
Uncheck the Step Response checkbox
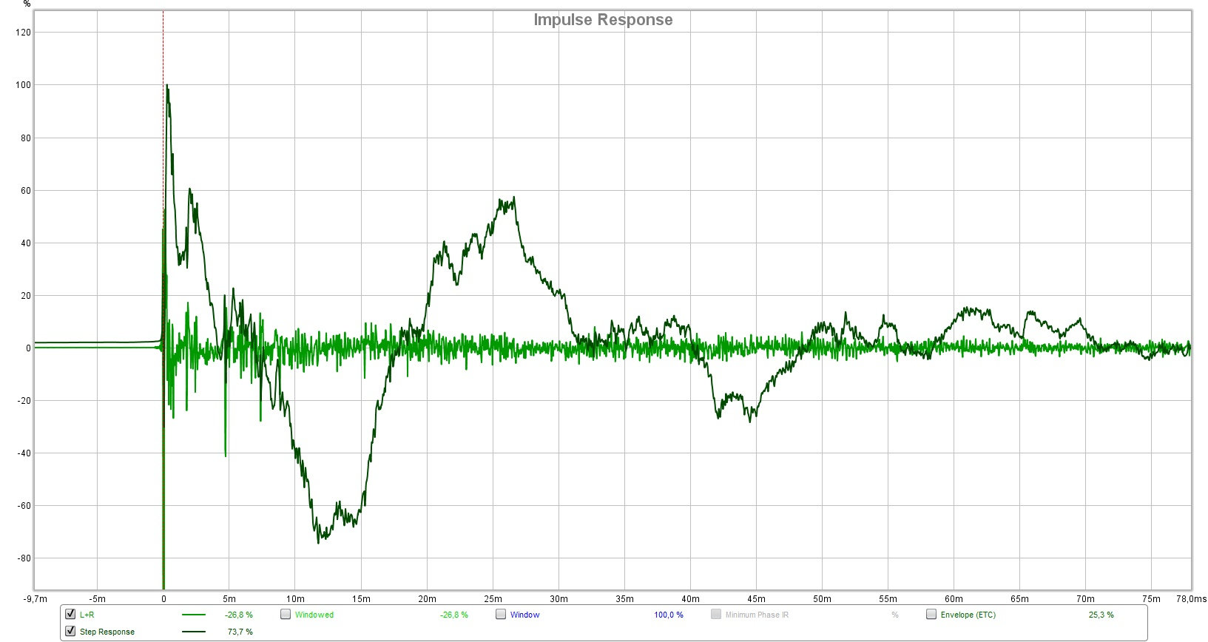point(70,631)
